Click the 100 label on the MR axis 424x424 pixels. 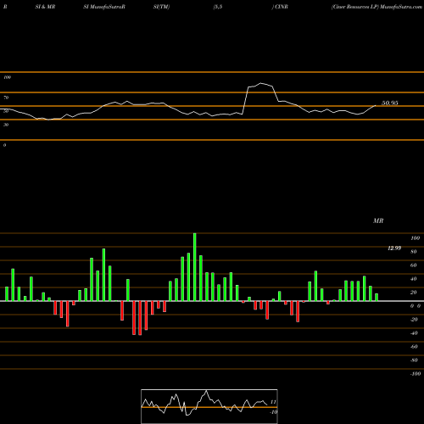tap(415, 238)
